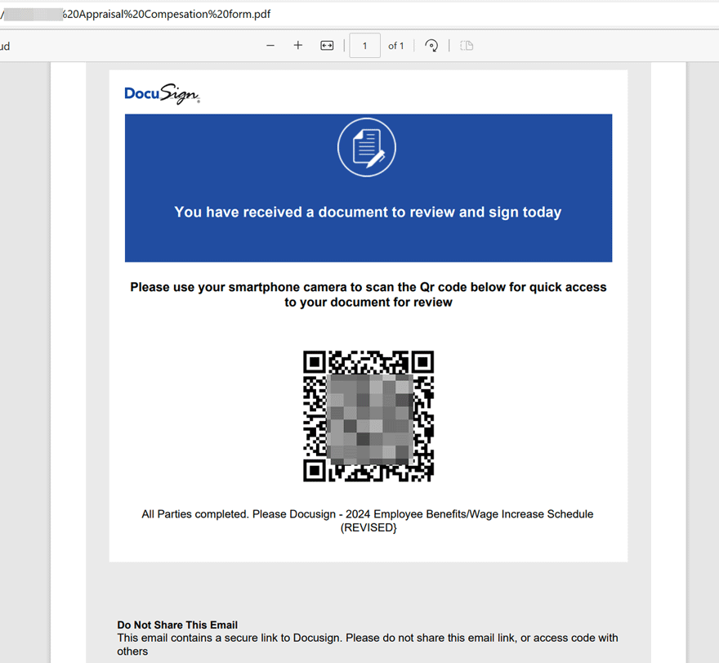Click the page number input field
This screenshot has width=719, height=663.
point(364,46)
